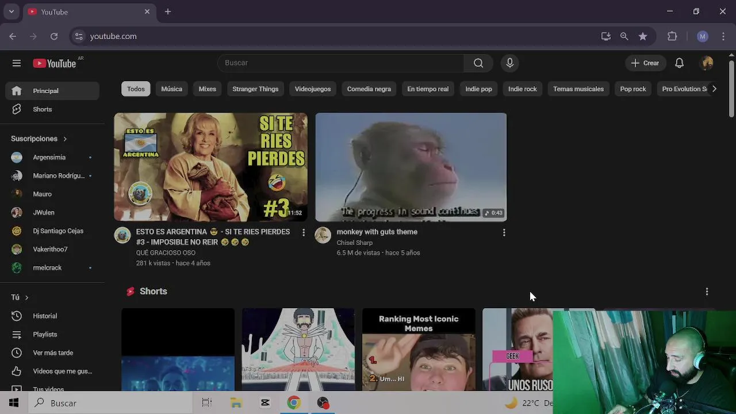This screenshot has width=736, height=414.
Task: Open the Chisel Sharp channel name
Action: coord(355,243)
